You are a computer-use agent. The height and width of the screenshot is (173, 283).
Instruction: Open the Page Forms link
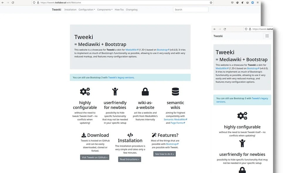pos(178,123)
